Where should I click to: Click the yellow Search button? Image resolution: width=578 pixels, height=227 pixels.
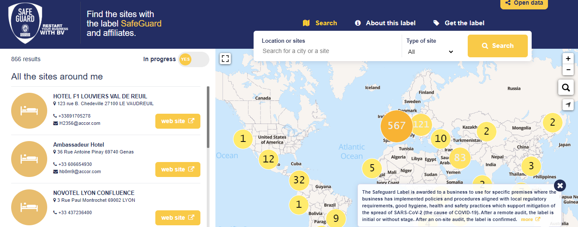(497, 46)
